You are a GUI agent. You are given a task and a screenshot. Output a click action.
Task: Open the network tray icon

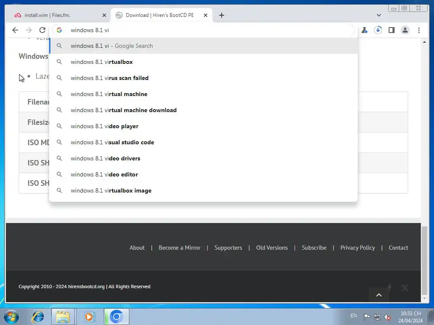pyautogui.click(x=377, y=317)
